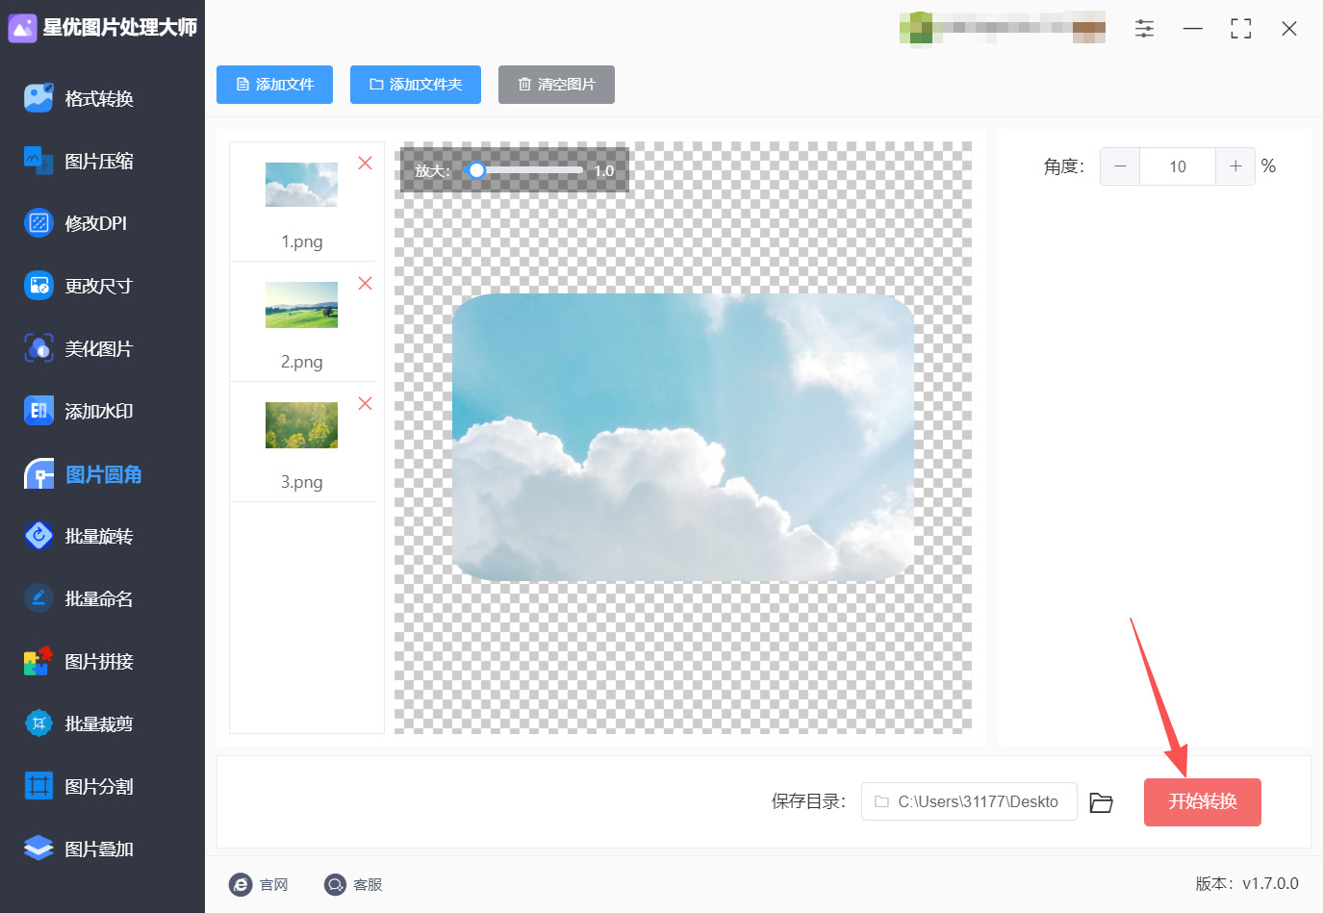Click the blurred user account area
Viewport: 1323px width, 913px height.
pyautogui.click(x=1003, y=27)
